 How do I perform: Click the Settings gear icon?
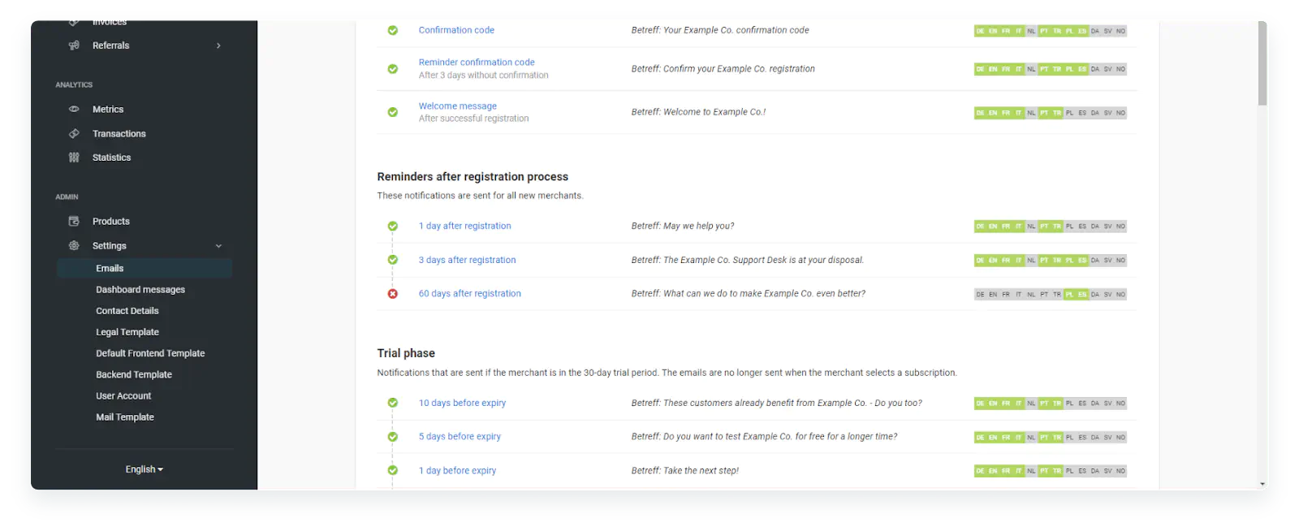pos(74,245)
